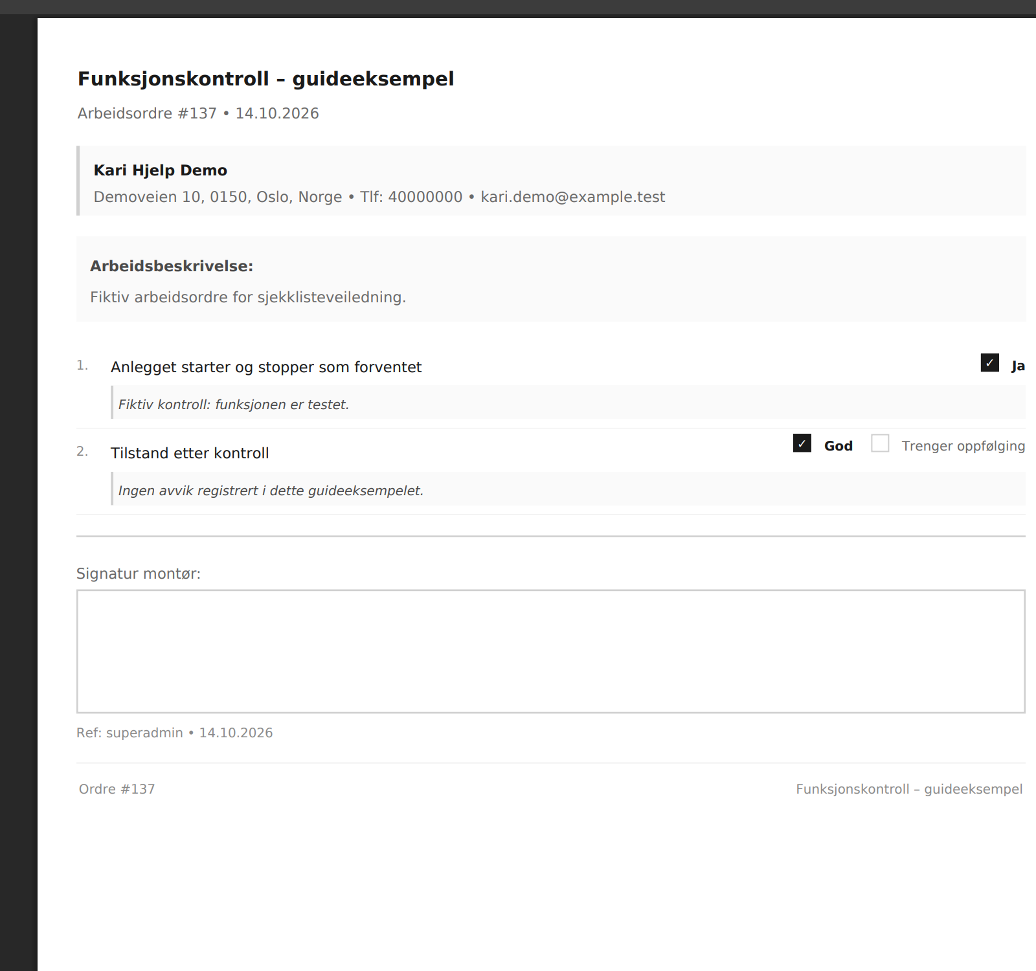Click the note Fiktiv kontroll: funksjonen er testet.
1036x971 pixels.
point(234,405)
